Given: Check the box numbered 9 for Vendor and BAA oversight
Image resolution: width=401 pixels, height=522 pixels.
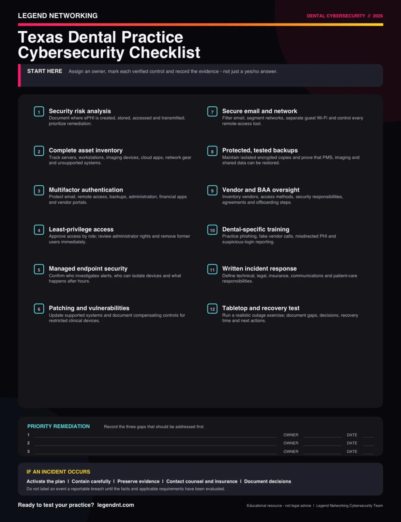Looking at the screenshot, I should point(212,191).
